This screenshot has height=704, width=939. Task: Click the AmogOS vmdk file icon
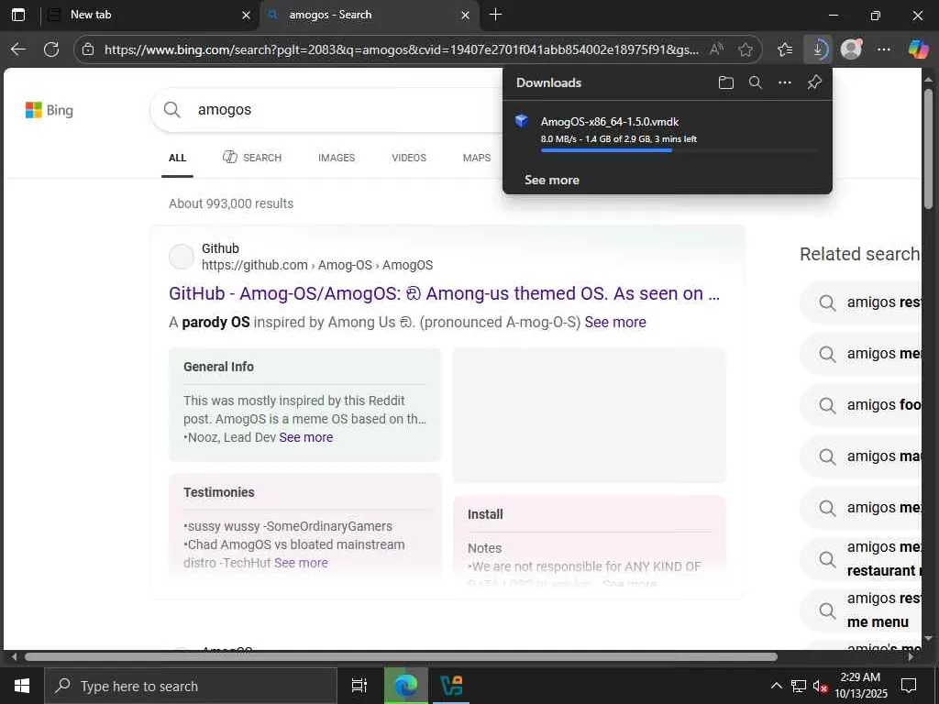pos(522,121)
